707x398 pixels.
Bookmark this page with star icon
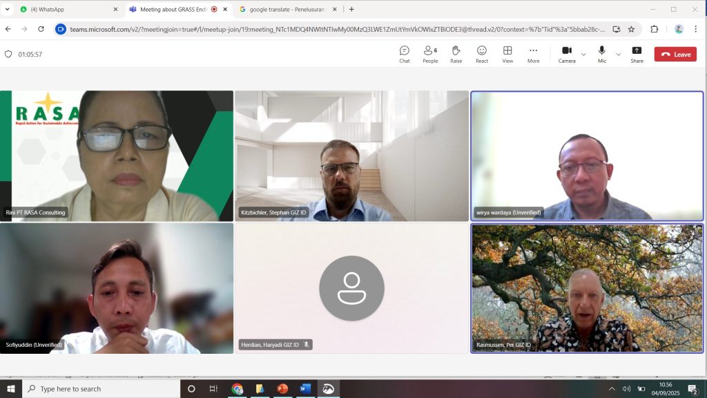pyautogui.click(x=631, y=29)
